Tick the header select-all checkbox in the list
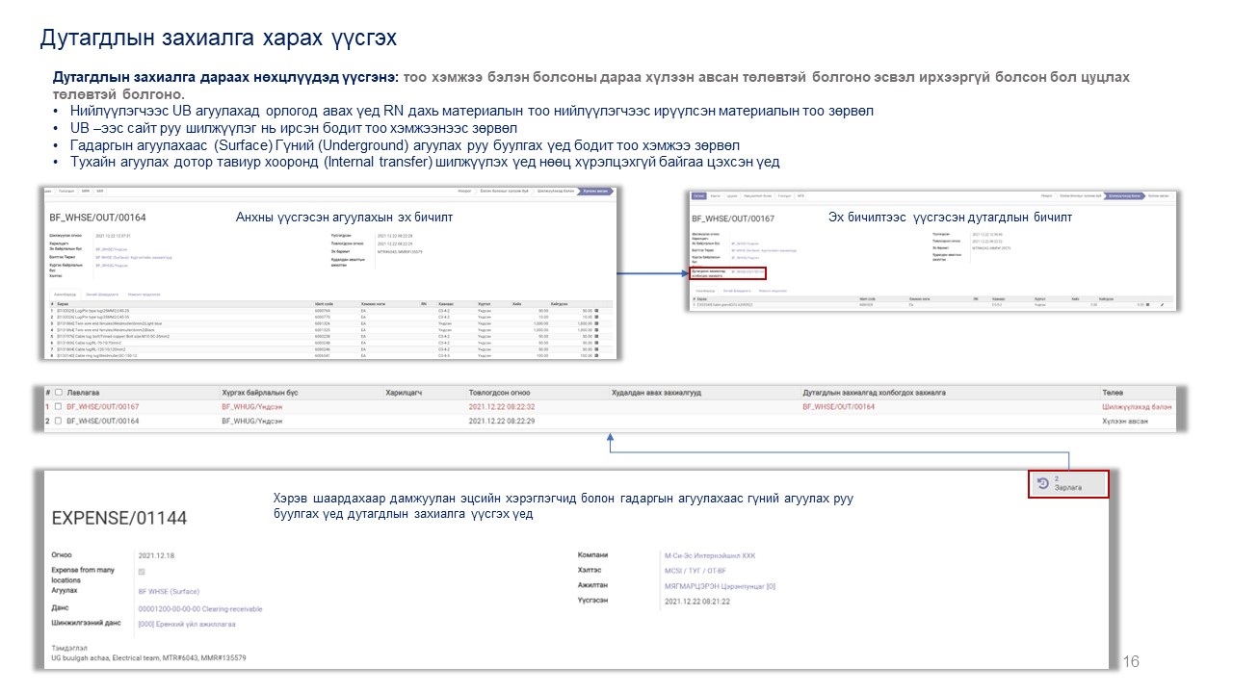The height and width of the screenshot is (693, 1233). tap(59, 393)
